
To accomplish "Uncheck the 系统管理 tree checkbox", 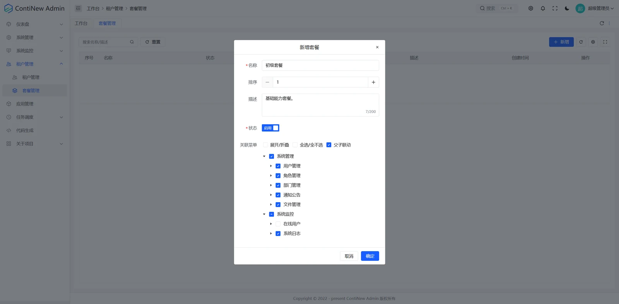I will tap(272, 156).
